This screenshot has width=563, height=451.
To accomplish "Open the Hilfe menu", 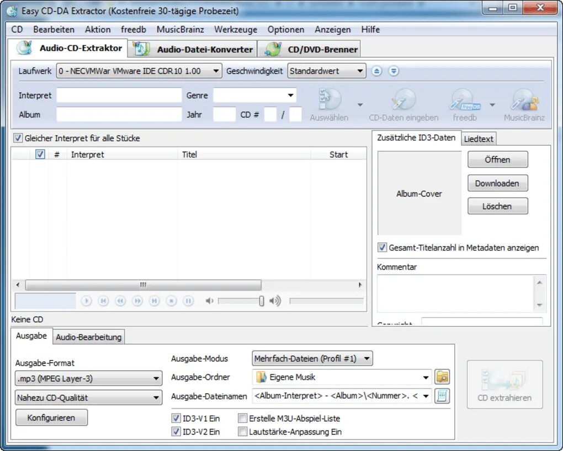I will coord(370,29).
